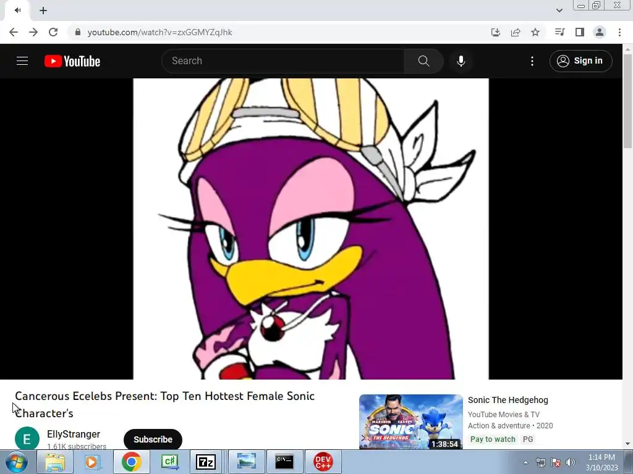Click the Pay to watch label
Viewport: 633px width, 474px height.
pos(493,439)
